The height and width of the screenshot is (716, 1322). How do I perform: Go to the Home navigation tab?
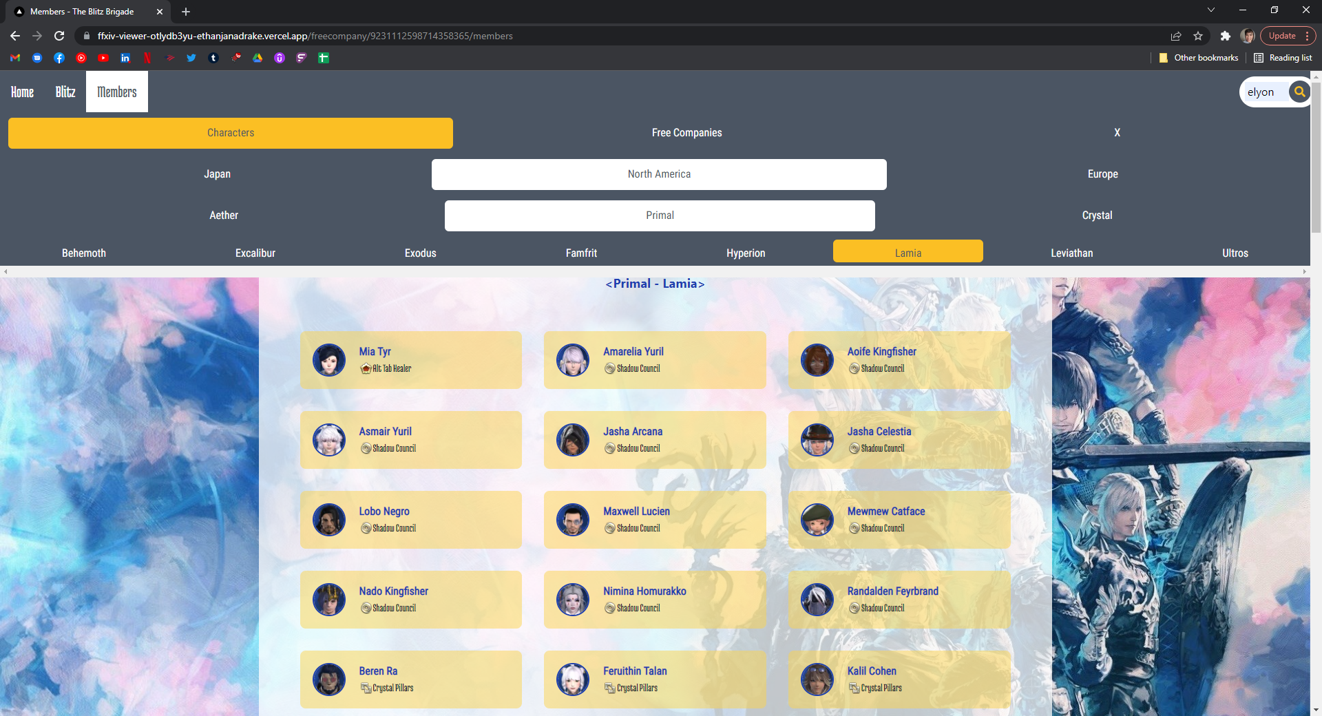22,92
